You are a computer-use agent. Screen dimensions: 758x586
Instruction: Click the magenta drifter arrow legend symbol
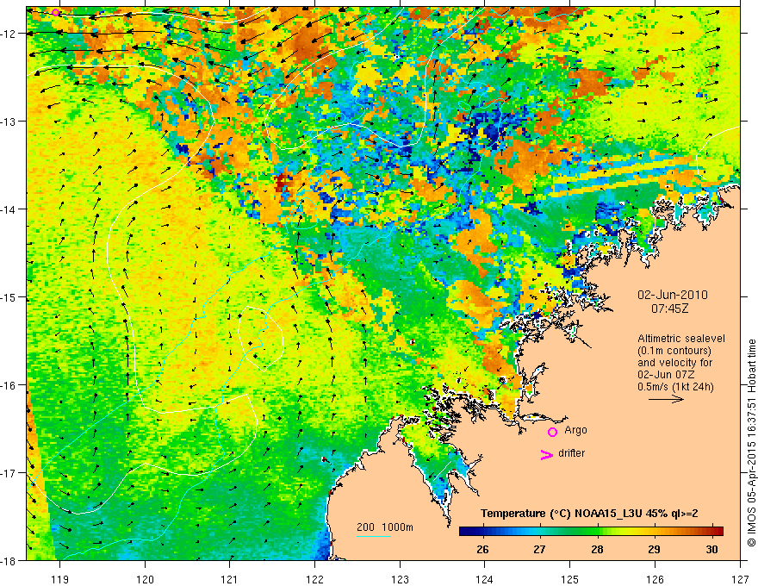546,454
